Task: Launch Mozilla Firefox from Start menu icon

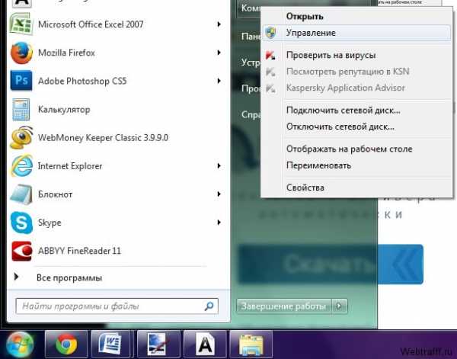Action: click(21, 53)
